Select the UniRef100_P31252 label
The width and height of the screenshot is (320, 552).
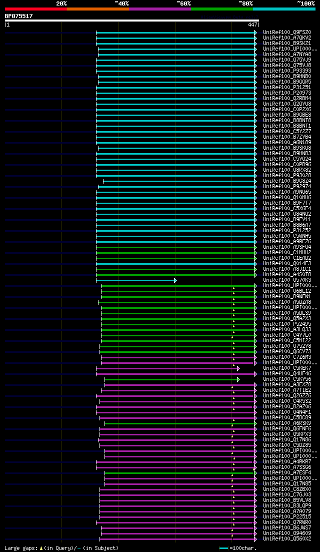287,230
